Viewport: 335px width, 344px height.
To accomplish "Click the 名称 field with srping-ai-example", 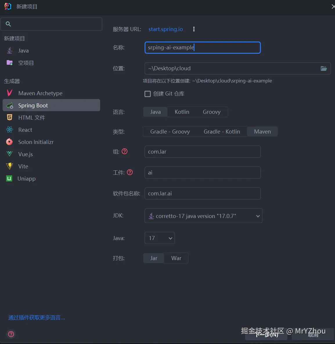I will [203, 48].
